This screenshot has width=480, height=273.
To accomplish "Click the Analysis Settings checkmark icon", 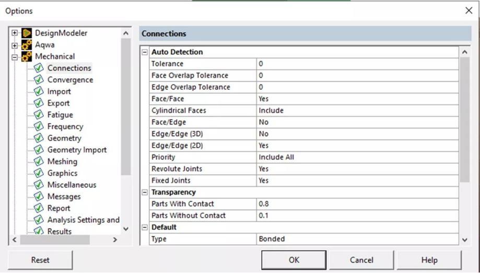I will pos(39,219).
